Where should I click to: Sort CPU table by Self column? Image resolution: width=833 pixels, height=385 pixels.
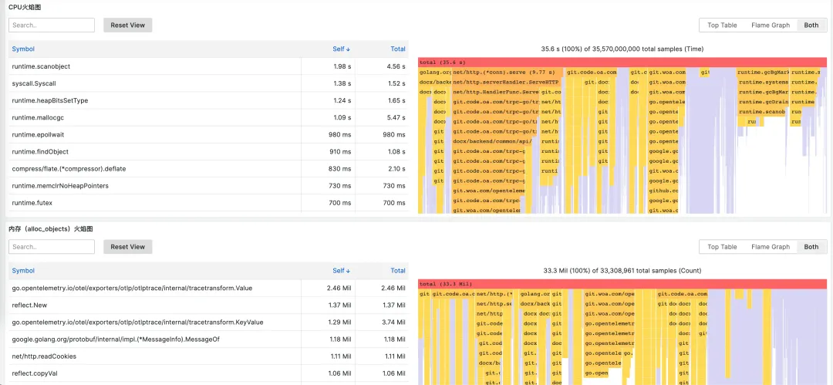pos(341,49)
